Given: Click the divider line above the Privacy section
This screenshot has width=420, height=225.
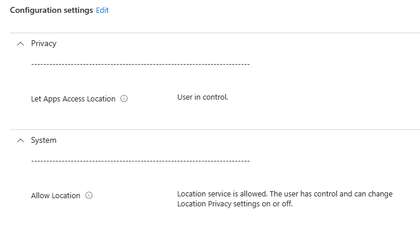Looking at the screenshot, I should pyautogui.click(x=215, y=33).
